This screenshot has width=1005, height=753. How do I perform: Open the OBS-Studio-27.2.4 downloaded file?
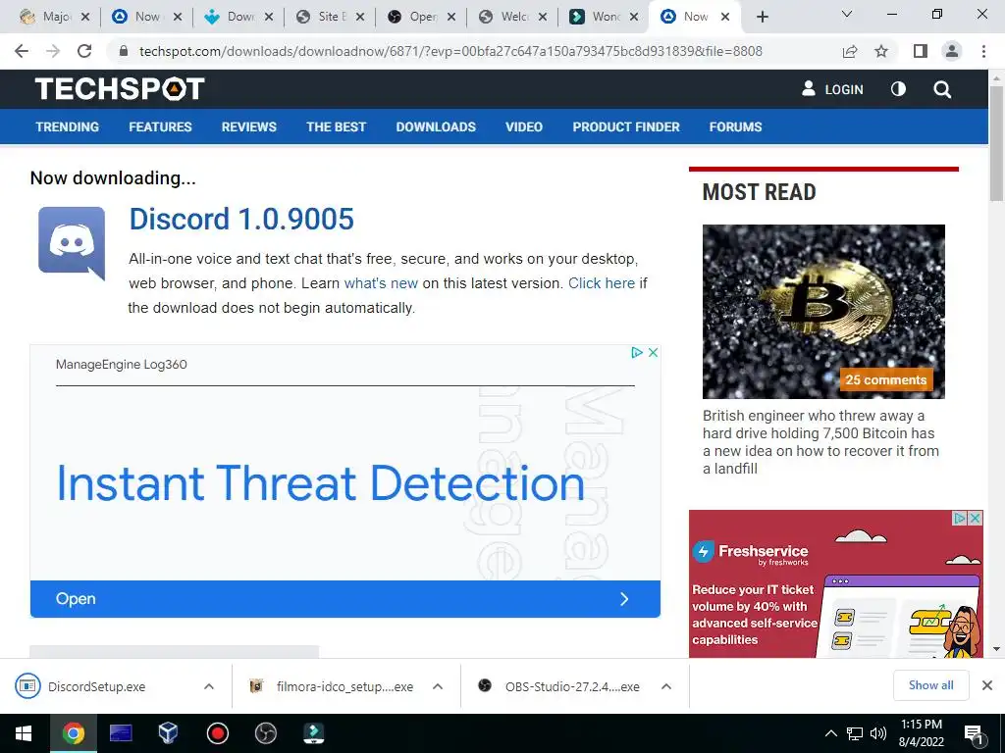tap(572, 686)
